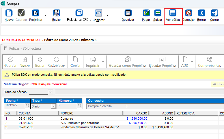The image size is (224, 139).
Task: Click the Cerrar exit icon
Action: [x=214, y=13]
